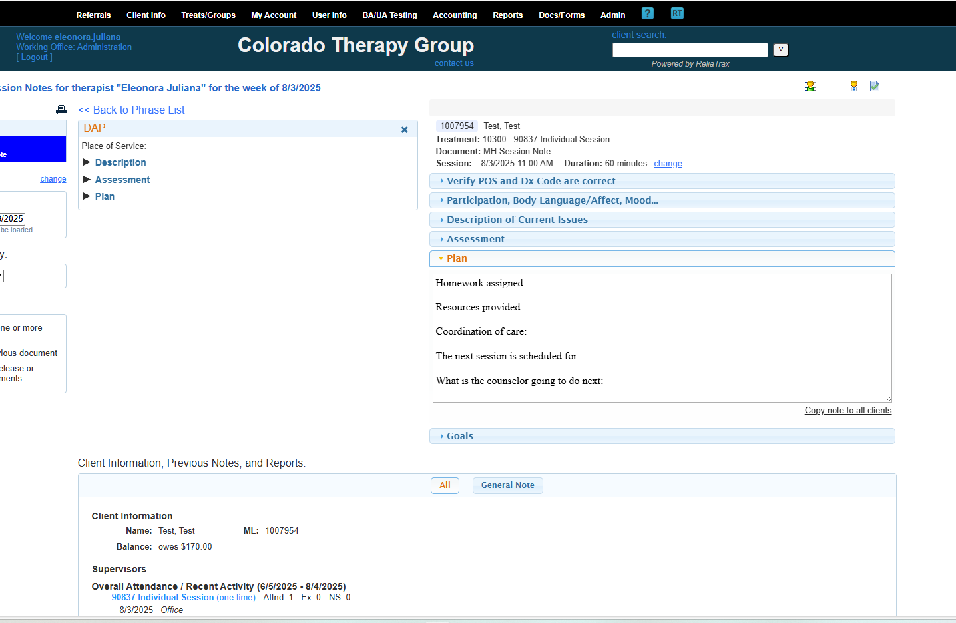The width and height of the screenshot is (956, 623).
Task: Open the Reports menu
Action: click(x=507, y=15)
